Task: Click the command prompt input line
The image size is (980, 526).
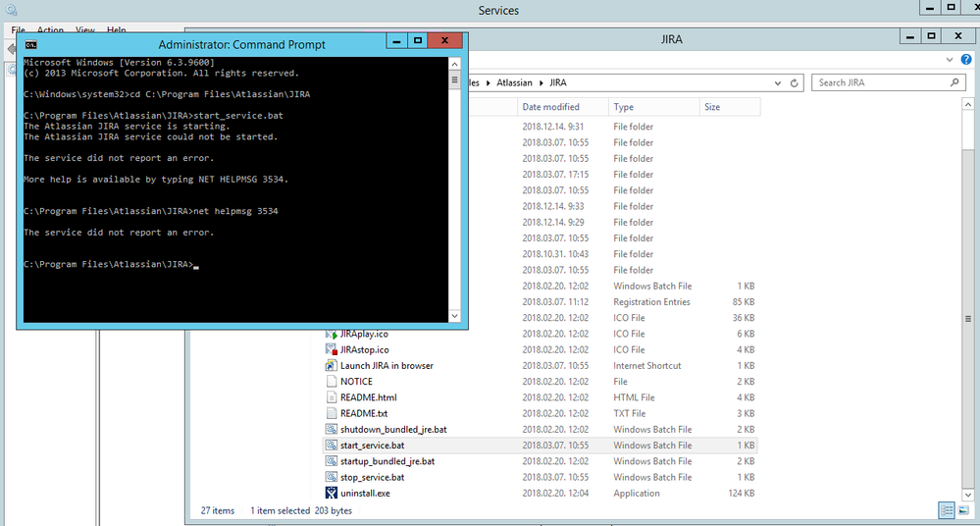Action: click(x=111, y=264)
